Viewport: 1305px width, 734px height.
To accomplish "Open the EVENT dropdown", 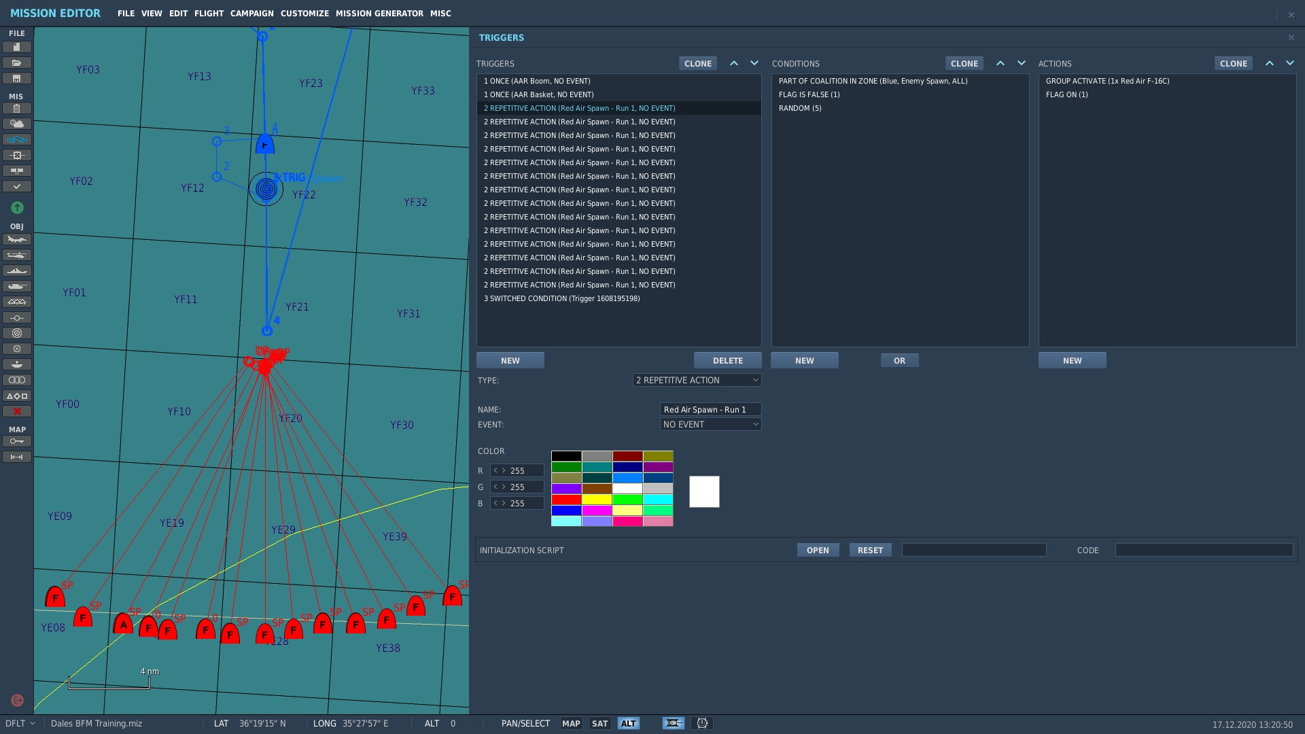I will point(710,424).
